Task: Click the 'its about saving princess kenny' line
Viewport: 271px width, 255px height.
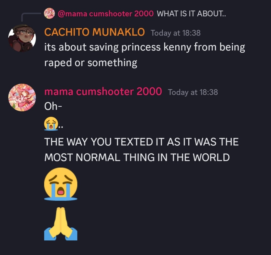Action: (144, 48)
